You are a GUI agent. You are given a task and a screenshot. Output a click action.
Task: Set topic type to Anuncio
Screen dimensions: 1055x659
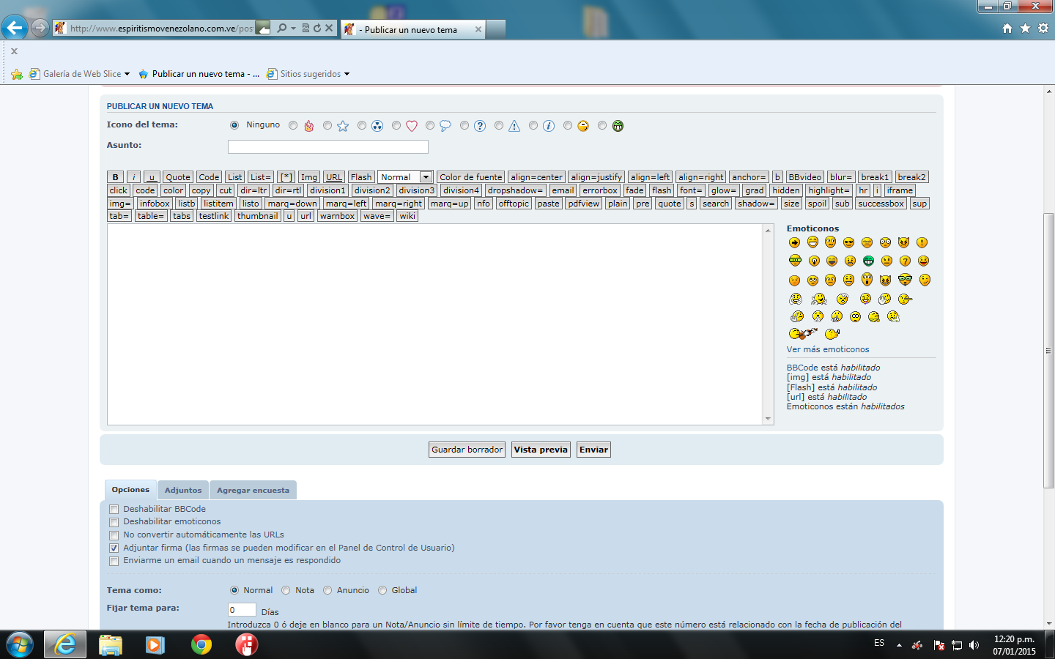click(327, 590)
